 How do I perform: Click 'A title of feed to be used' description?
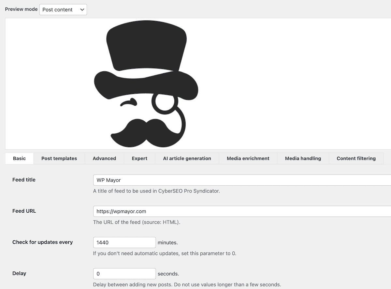156,191
